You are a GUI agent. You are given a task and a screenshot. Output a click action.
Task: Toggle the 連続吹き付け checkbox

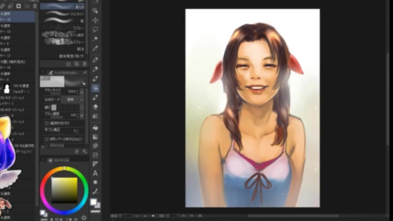[x=47, y=123]
